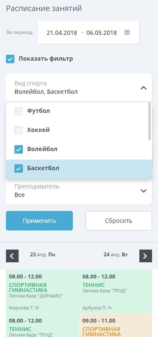This screenshot has width=158, height=337.
Task: Go to next day with right arrow
Action: point(146,256)
